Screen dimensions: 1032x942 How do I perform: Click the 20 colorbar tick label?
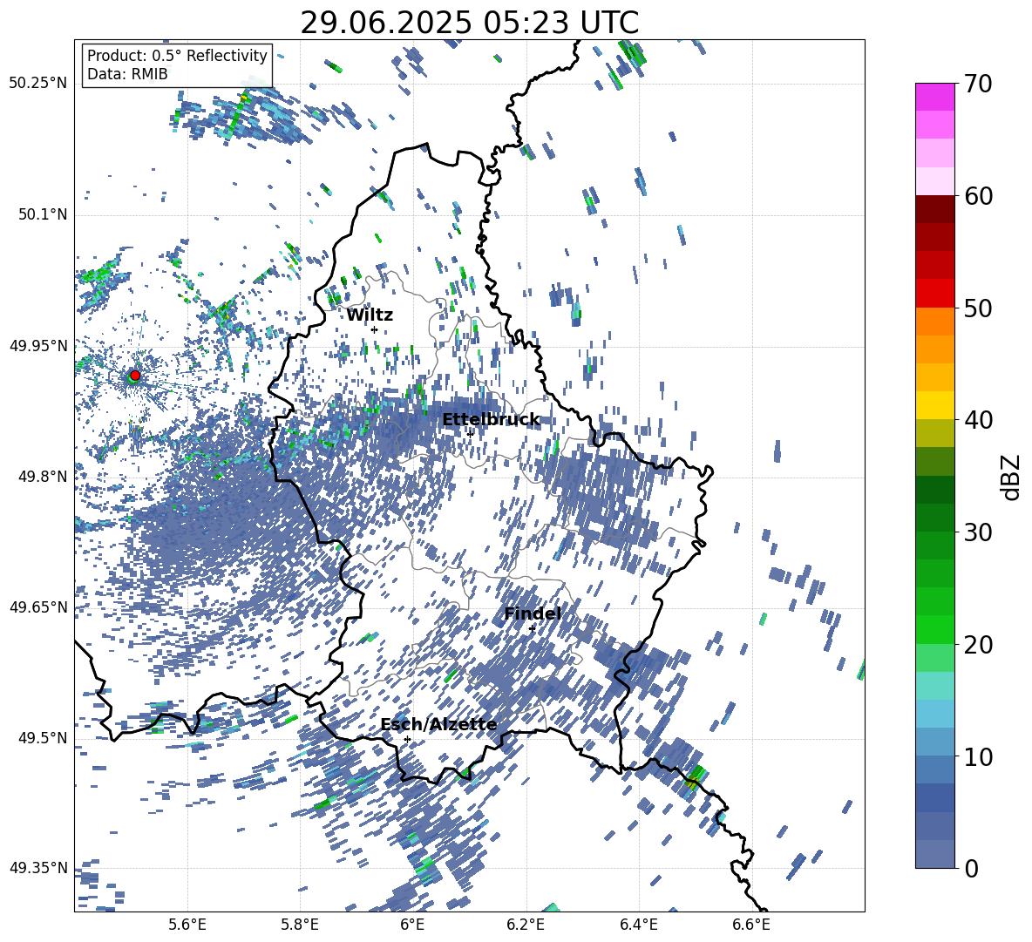pyautogui.click(x=978, y=645)
